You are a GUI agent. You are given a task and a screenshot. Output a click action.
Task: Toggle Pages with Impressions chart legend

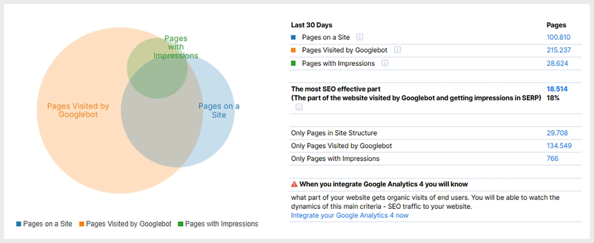coord(217,224)
